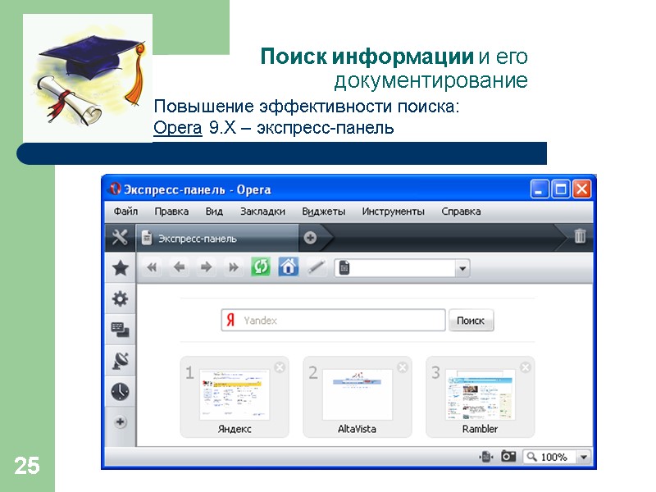
Task: Click the page icon in address field
Action: click(x=344, y=268)
